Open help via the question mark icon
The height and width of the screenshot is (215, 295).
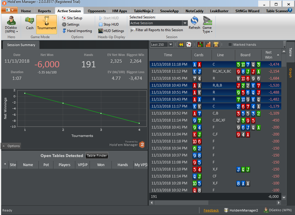(x=290, y=10)
